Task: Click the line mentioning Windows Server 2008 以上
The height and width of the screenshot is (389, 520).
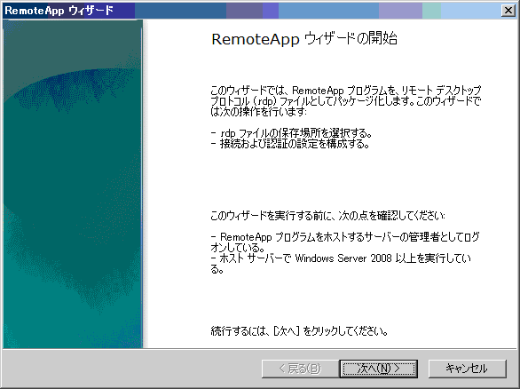Action: [x=340, y=264]
